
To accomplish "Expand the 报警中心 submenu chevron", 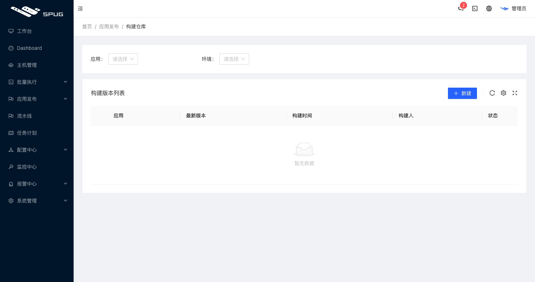I will [x=65, y=184].
